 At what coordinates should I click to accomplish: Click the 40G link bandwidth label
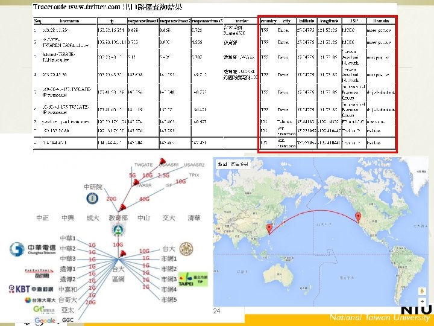point(144,199)
